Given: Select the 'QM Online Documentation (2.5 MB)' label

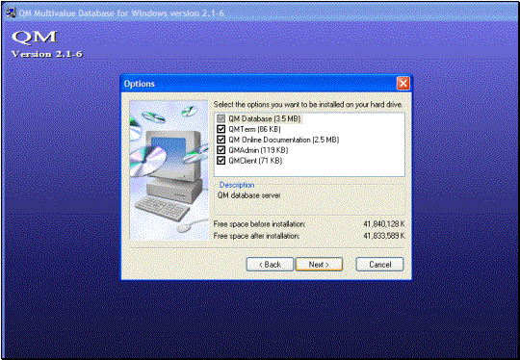Looking at the screenshot, I should 284,140.
